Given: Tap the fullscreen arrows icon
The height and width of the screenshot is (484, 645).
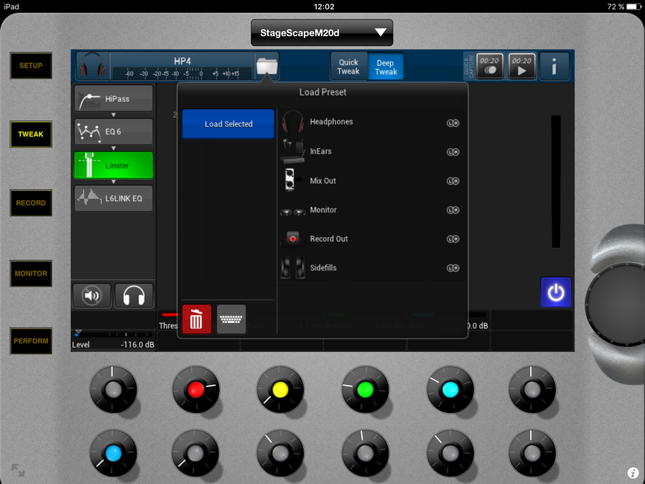Looking at the screenshot, I should pos(17,470).
